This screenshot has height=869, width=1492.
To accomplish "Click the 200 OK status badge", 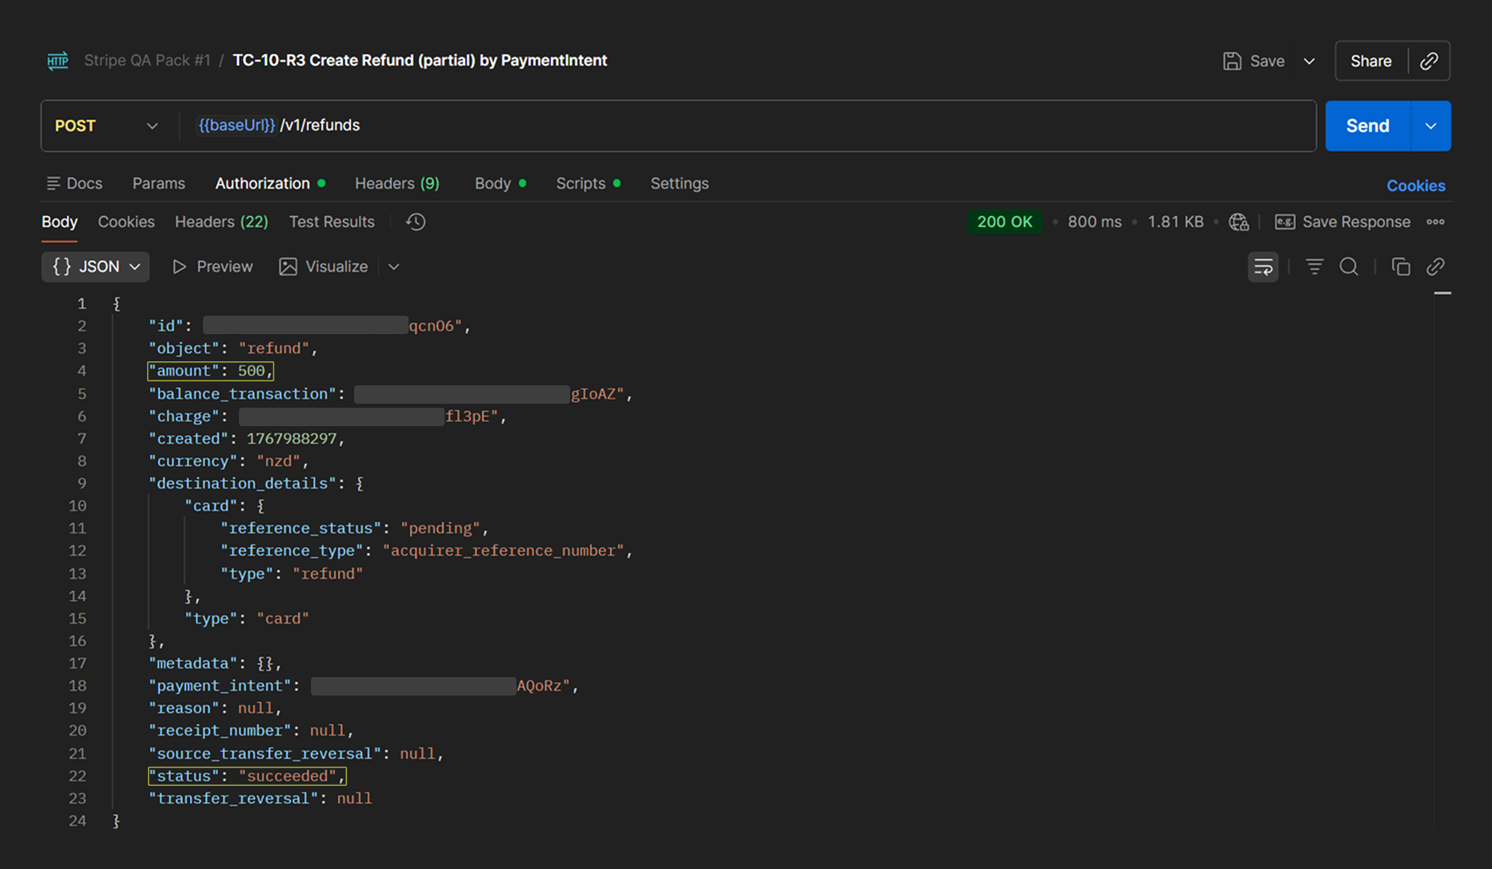I will click(x=1004, y=221).
